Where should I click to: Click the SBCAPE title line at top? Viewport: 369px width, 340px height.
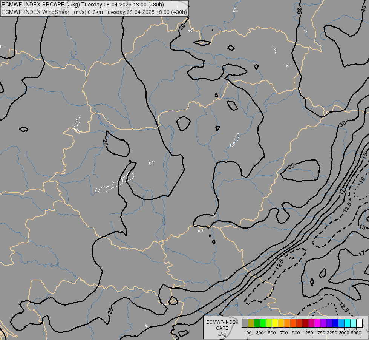83,5
